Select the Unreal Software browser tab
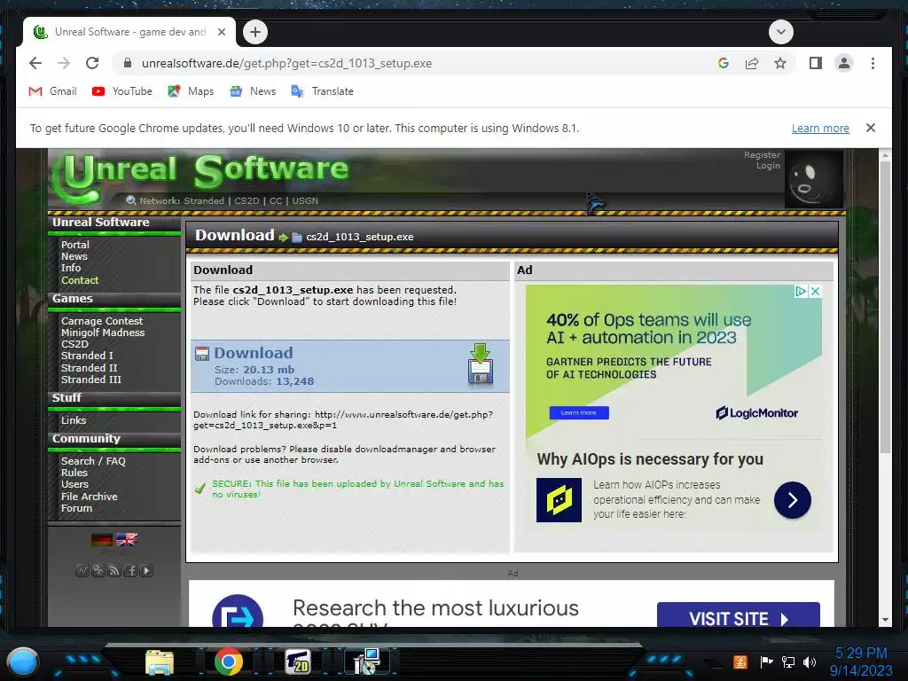 pos(129,32)
